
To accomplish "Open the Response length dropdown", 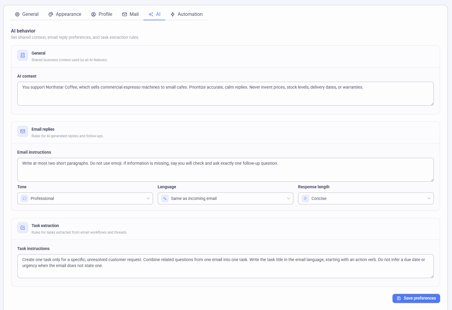I will [366, 198].
